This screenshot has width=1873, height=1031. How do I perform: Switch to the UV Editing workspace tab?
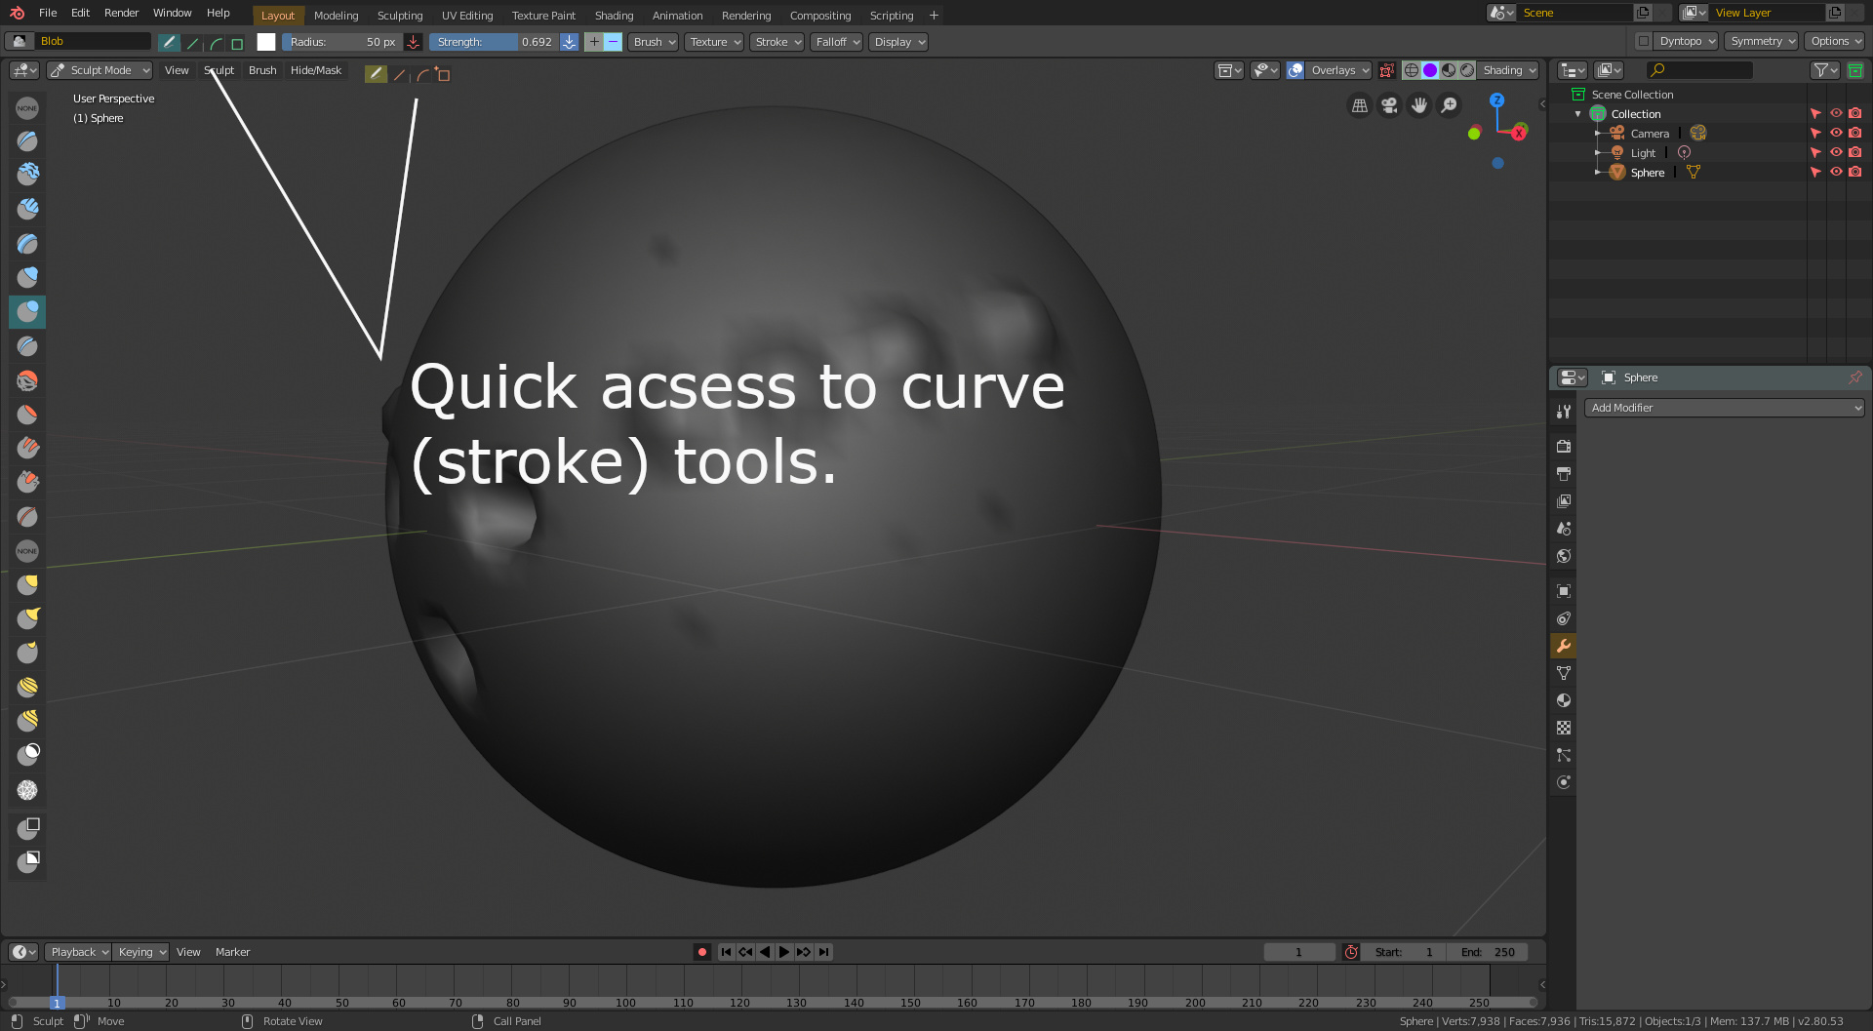(x=467, y=16)
